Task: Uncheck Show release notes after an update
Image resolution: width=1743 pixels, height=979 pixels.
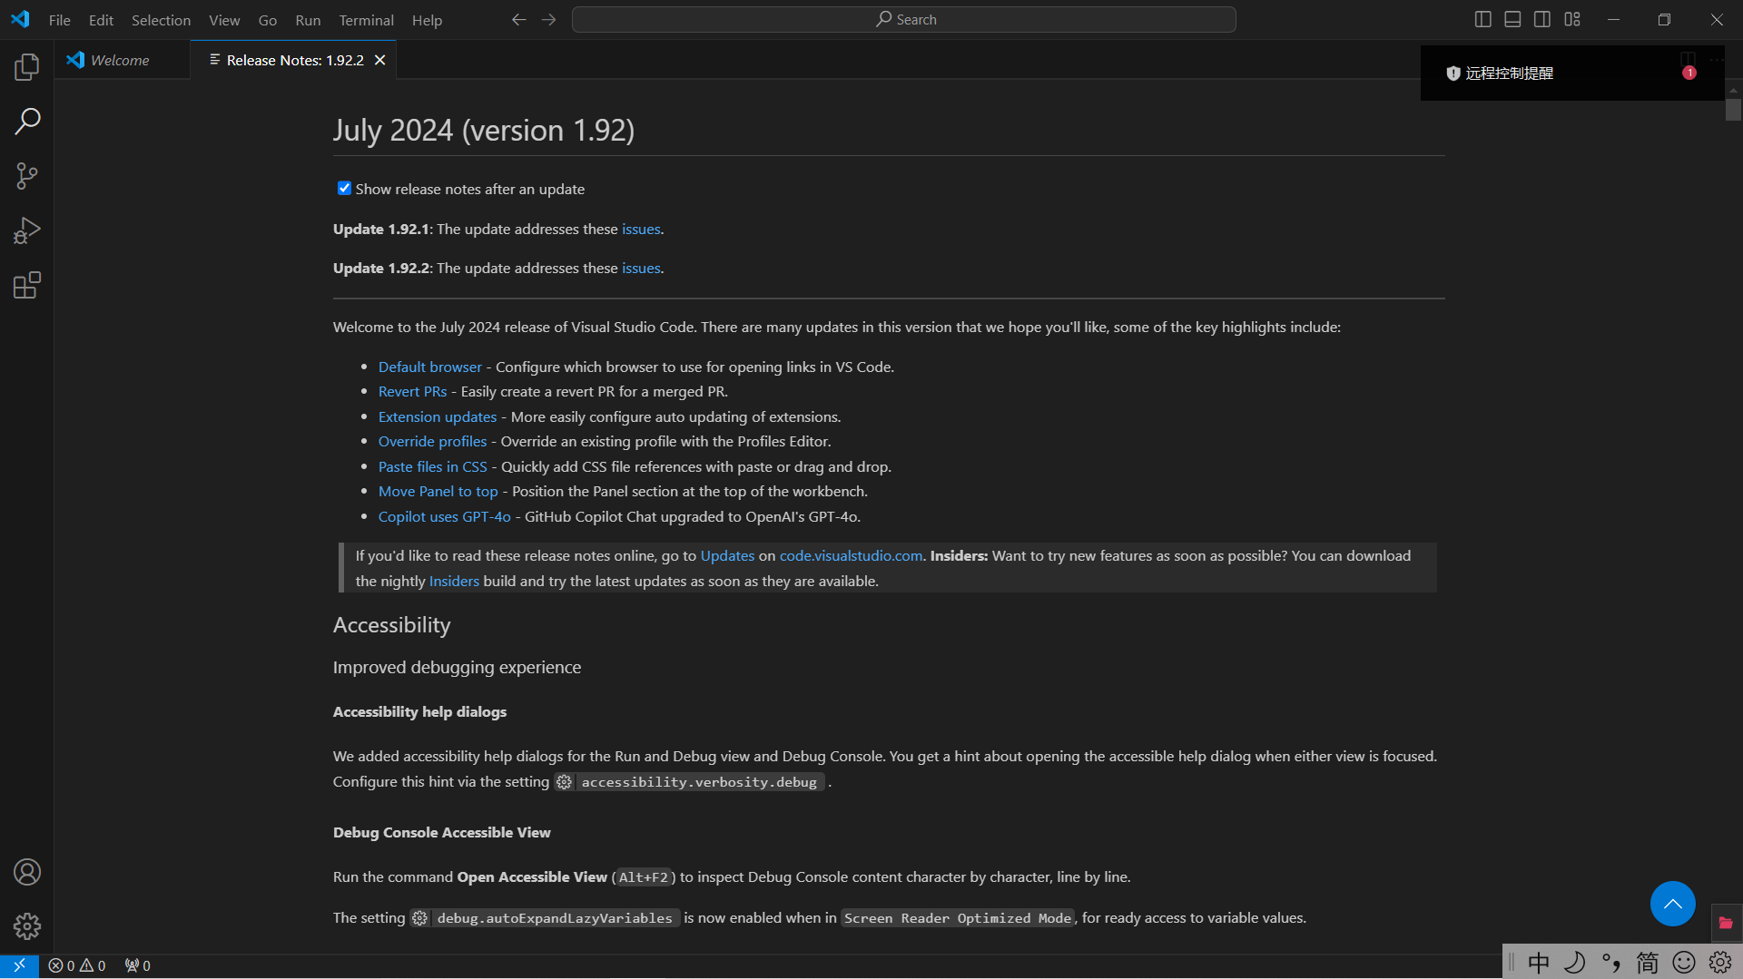Action: pyautogui.click(x=344, y=189)
